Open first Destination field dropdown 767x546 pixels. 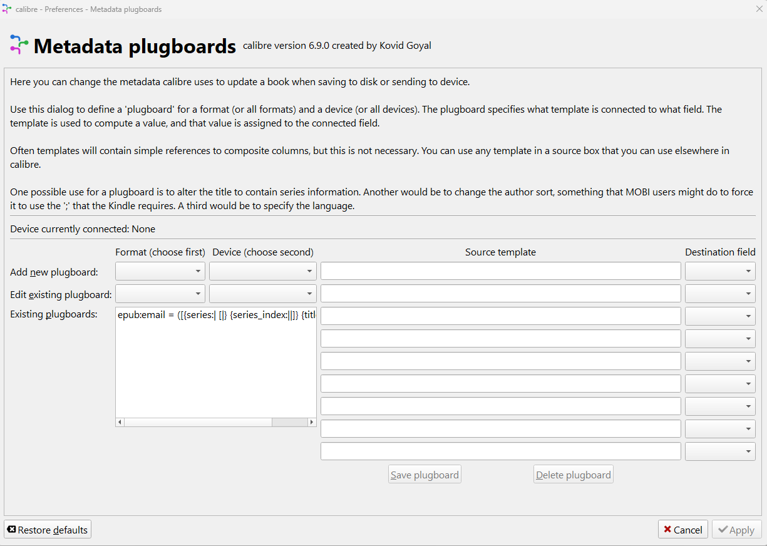point(720,271)
